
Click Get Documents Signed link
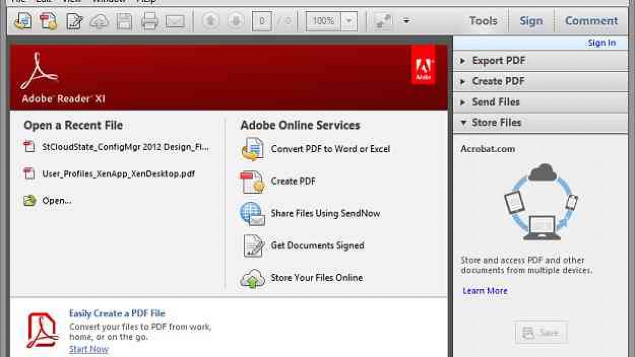[x=317, y=245]
